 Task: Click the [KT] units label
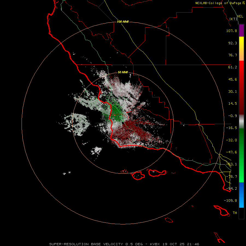click(233, 19)
